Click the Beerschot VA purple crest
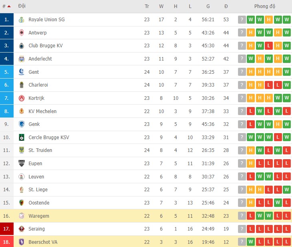The image size is (292, 247). 22,242
